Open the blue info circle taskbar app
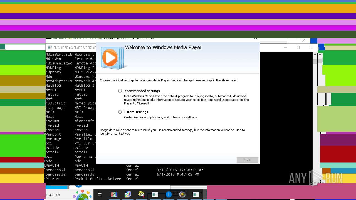 coord(169,194)
